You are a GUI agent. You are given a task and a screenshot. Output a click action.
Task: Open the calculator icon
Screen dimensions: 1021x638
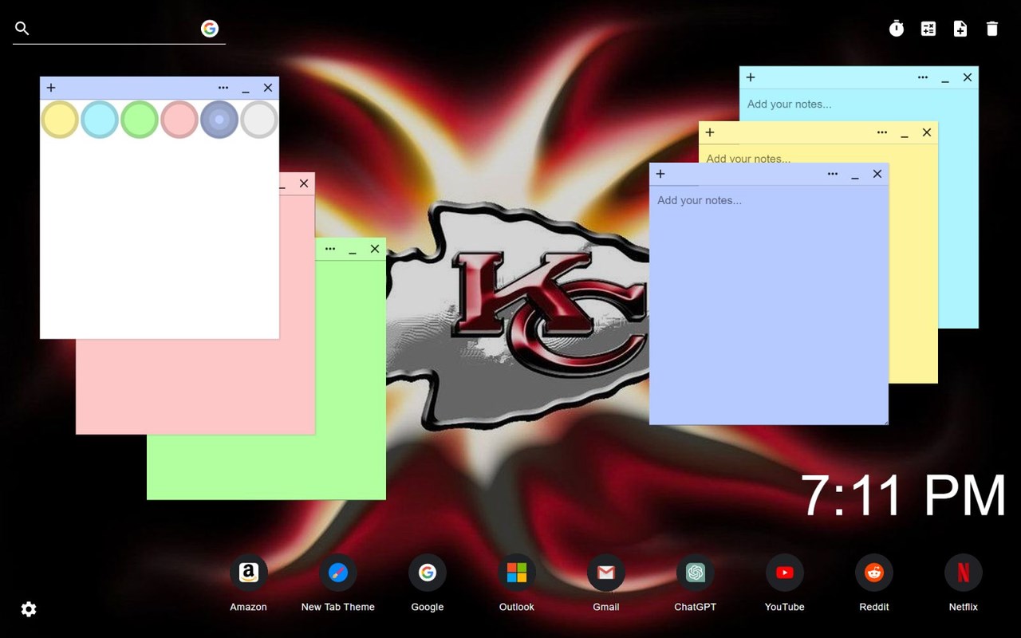(928, 29)
